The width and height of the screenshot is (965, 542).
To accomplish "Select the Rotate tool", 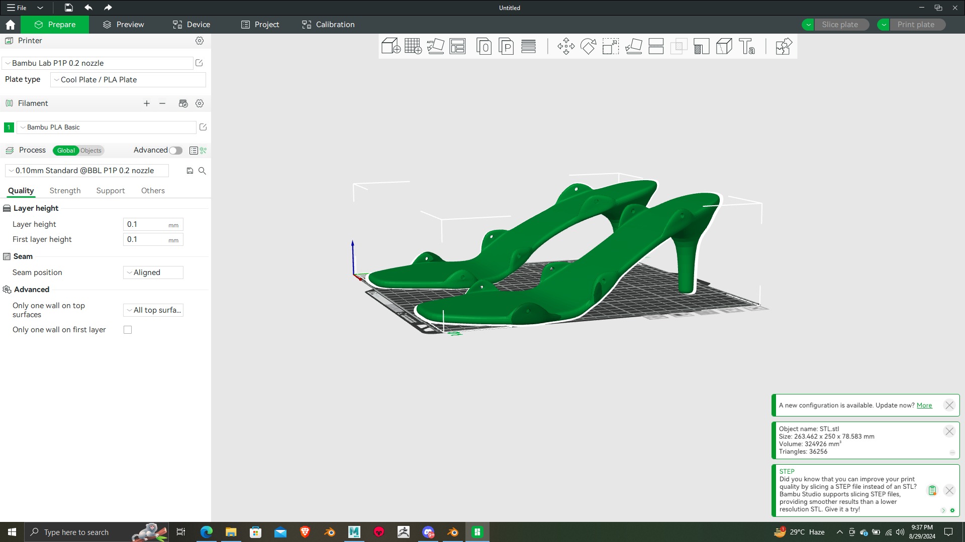I will pos(588,46).
